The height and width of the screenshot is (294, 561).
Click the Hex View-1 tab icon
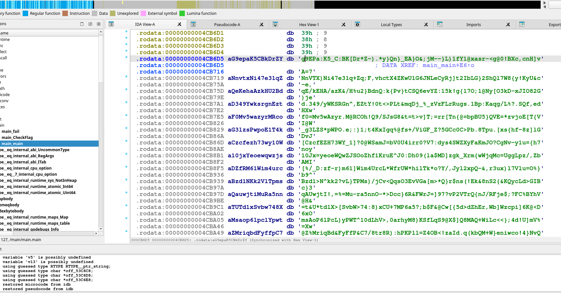pyautogui.click(x=275, y=24)
